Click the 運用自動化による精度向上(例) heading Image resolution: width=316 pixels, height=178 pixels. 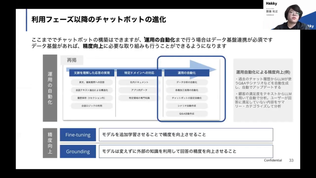pos(263,72)
